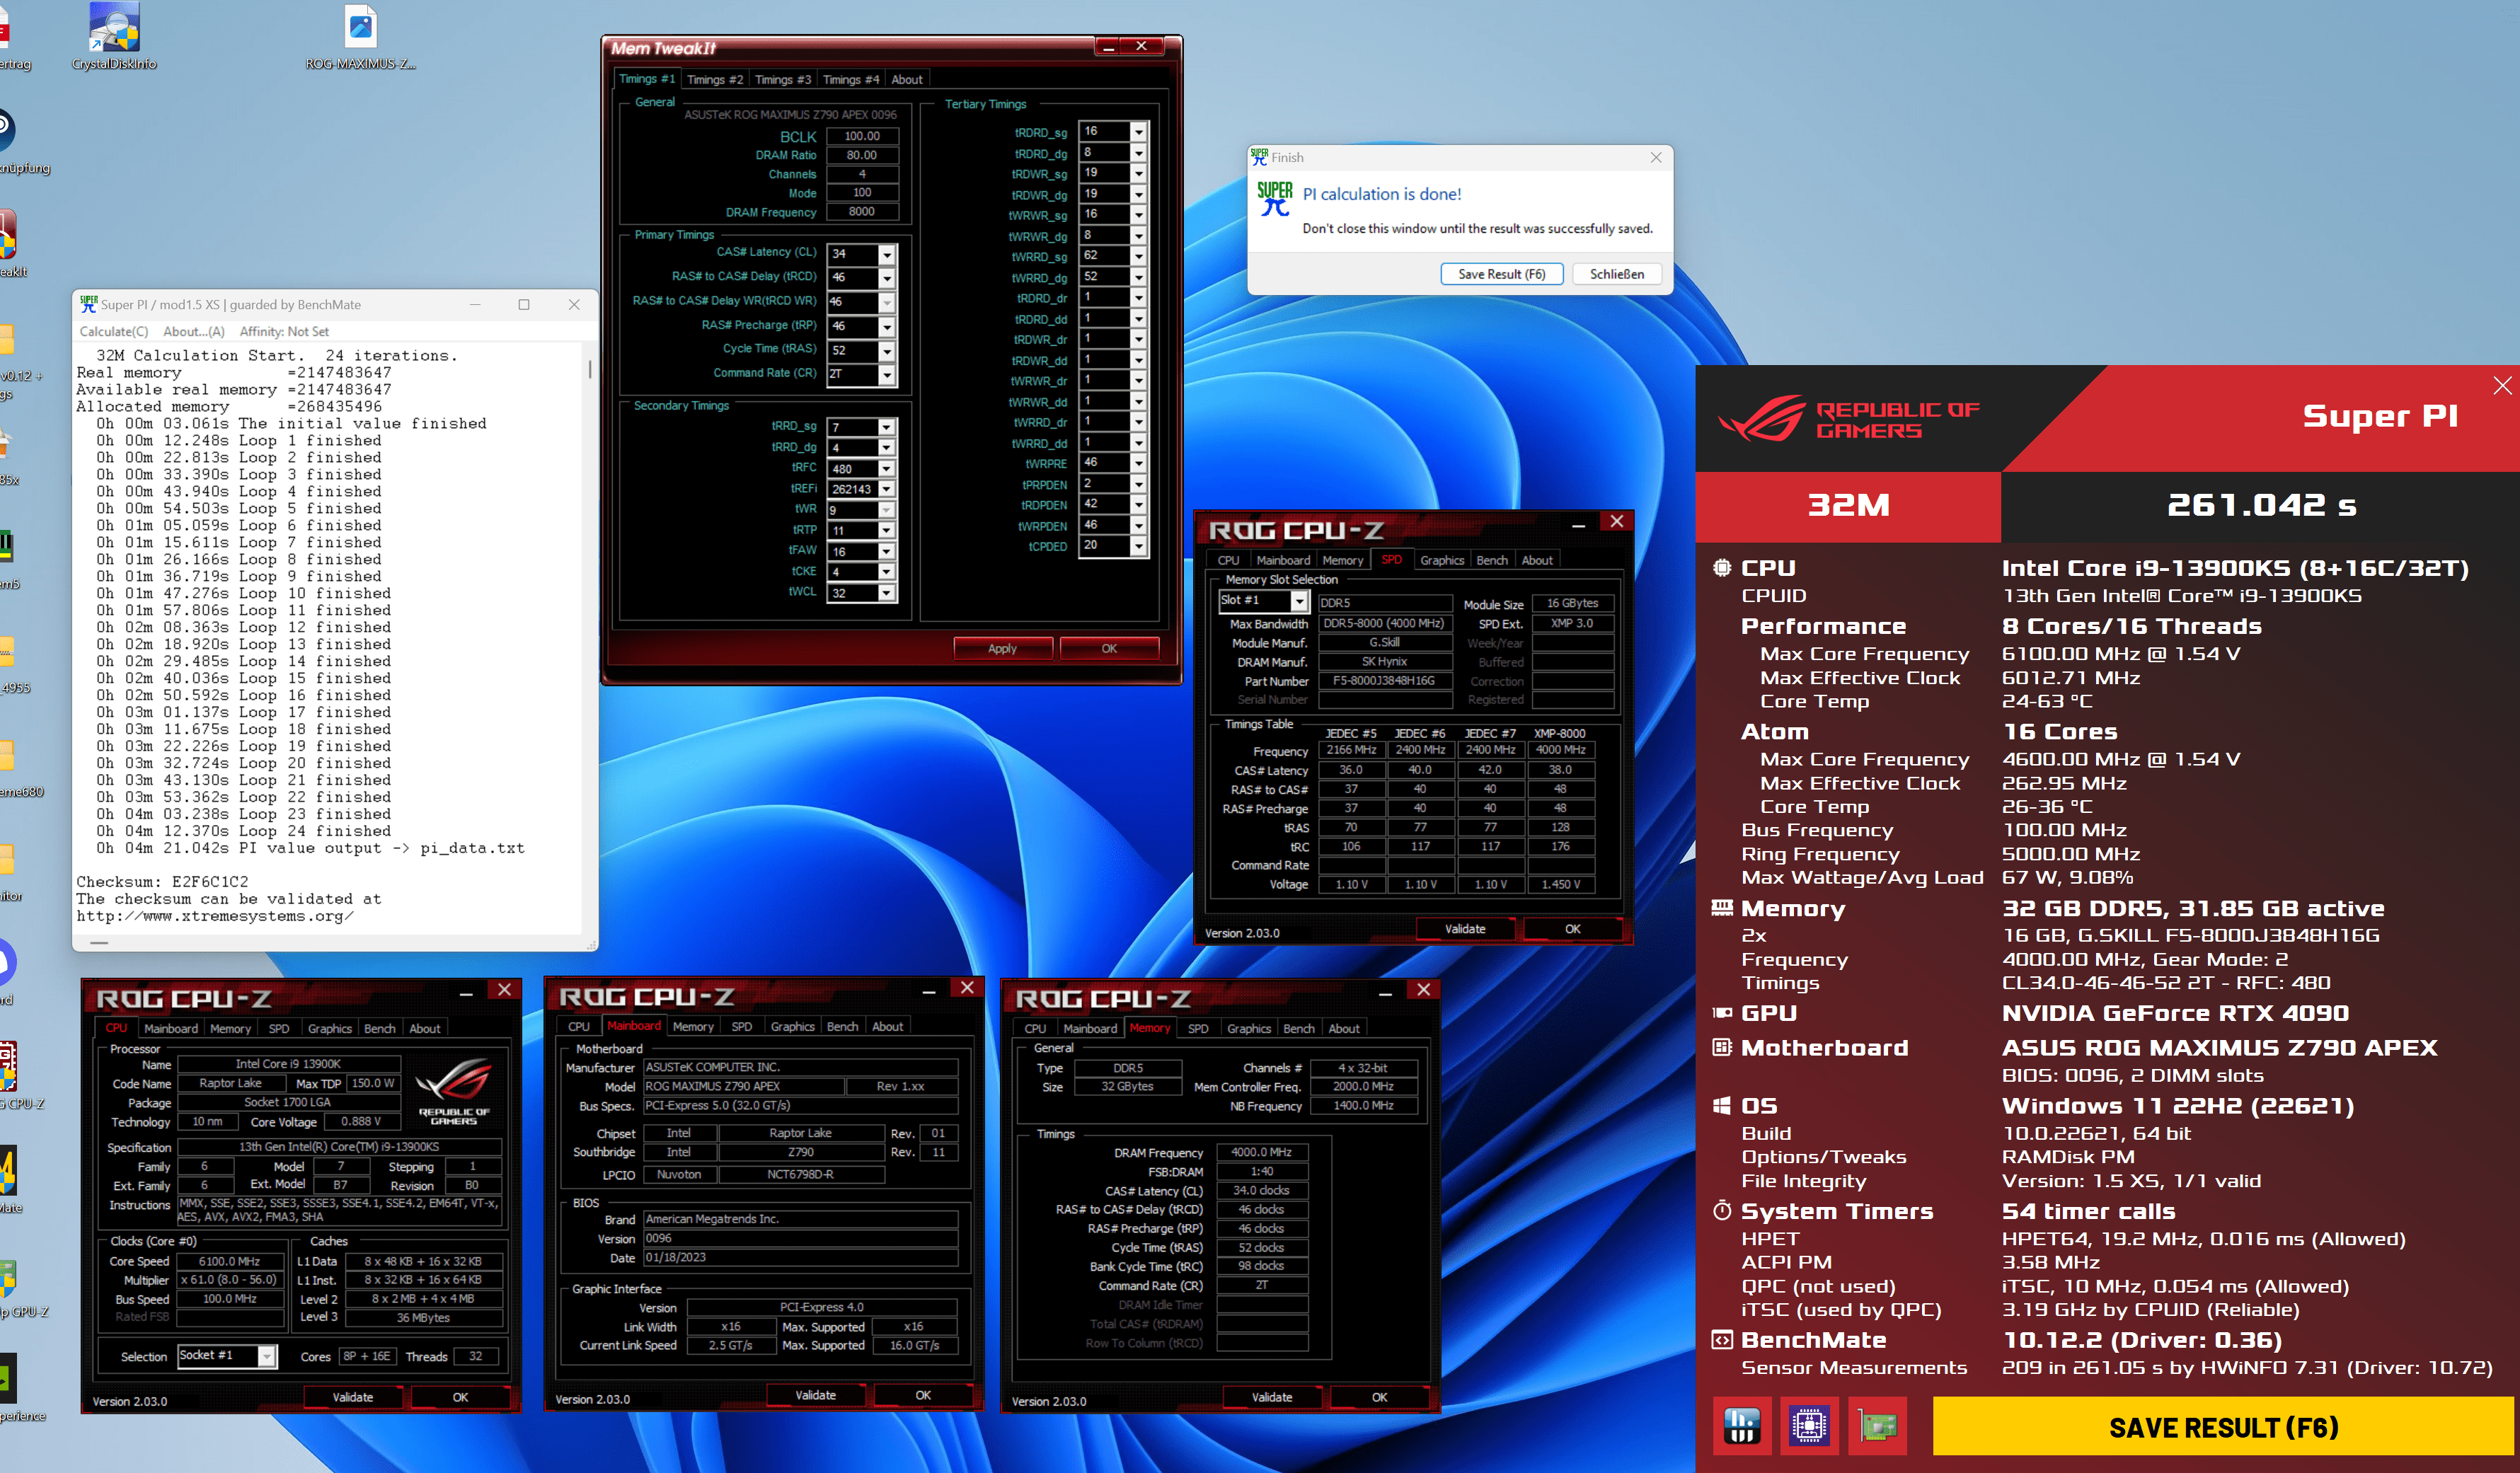Open Memory tab in CPU-Z Processor window

click(230, 1028)
